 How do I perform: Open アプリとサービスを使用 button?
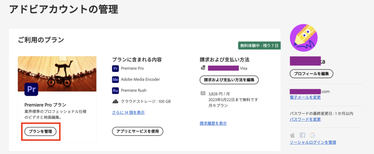[x=138, y=131]
